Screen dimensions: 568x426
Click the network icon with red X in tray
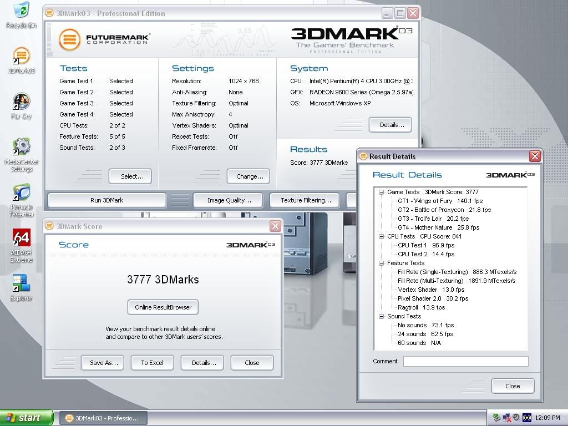tap(506, 418)
